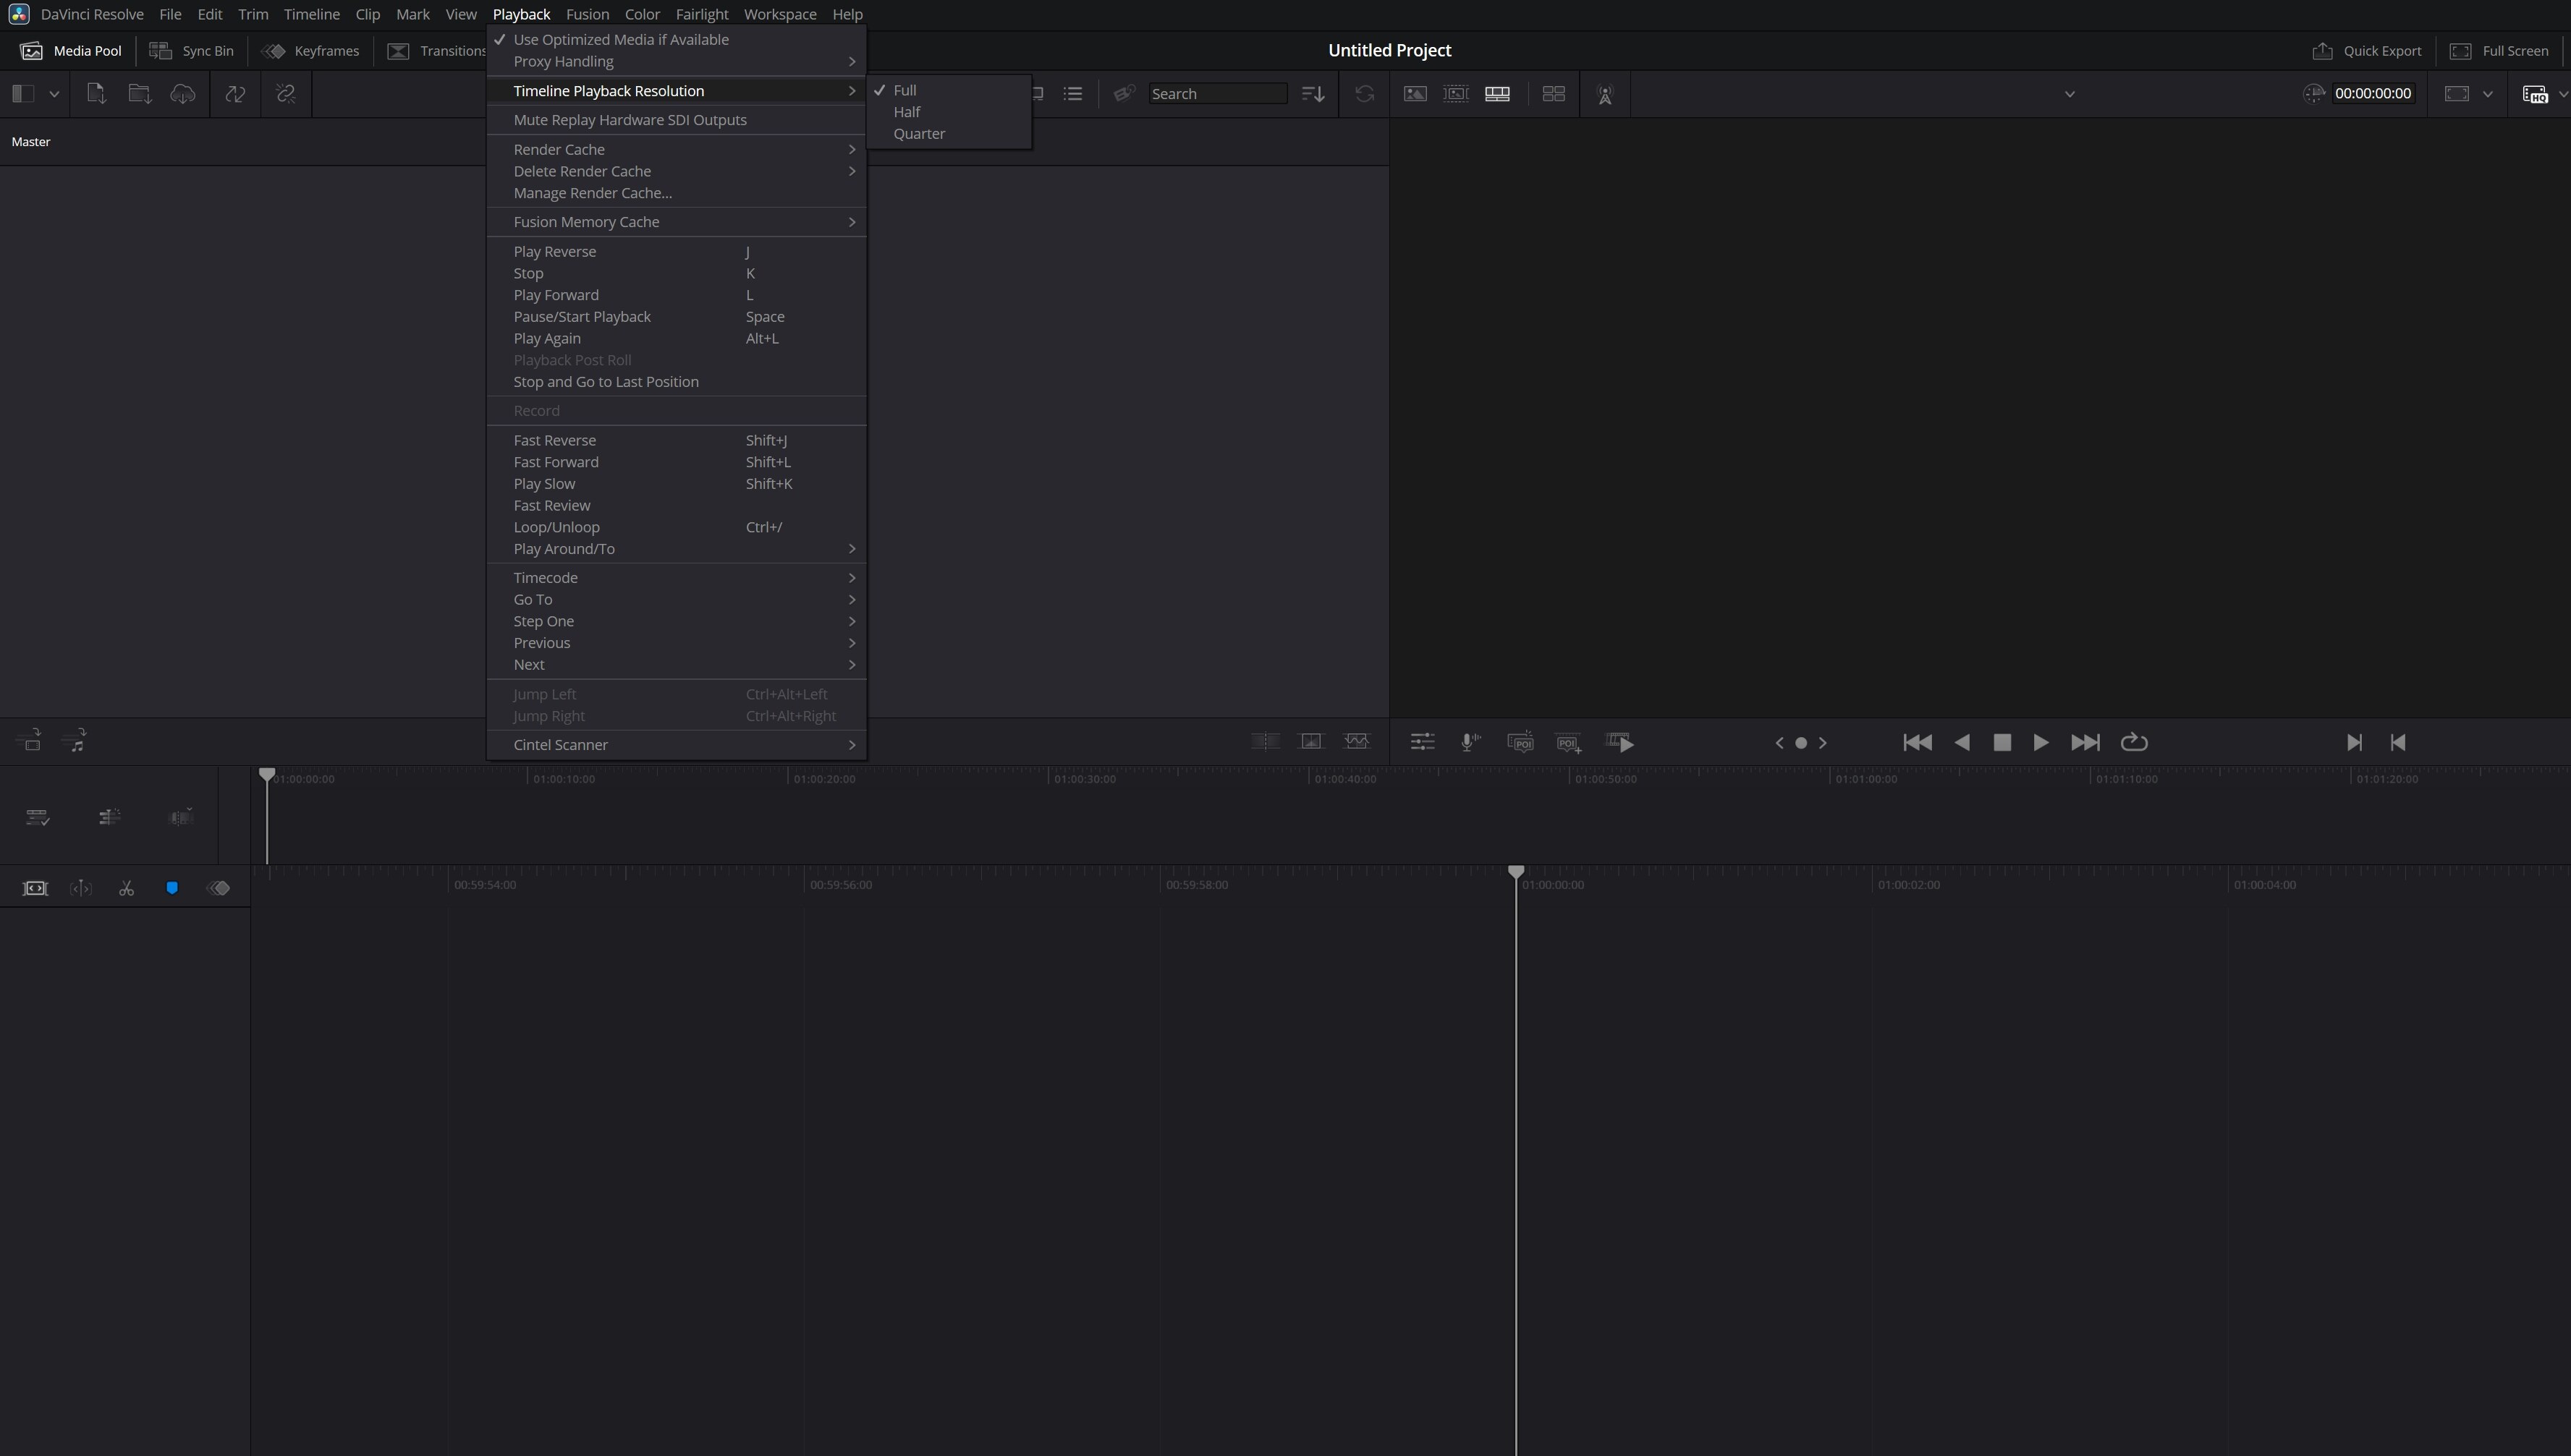Select Timeline viewer mode icon
2571x1456 pixels.
coord(1498,93)
